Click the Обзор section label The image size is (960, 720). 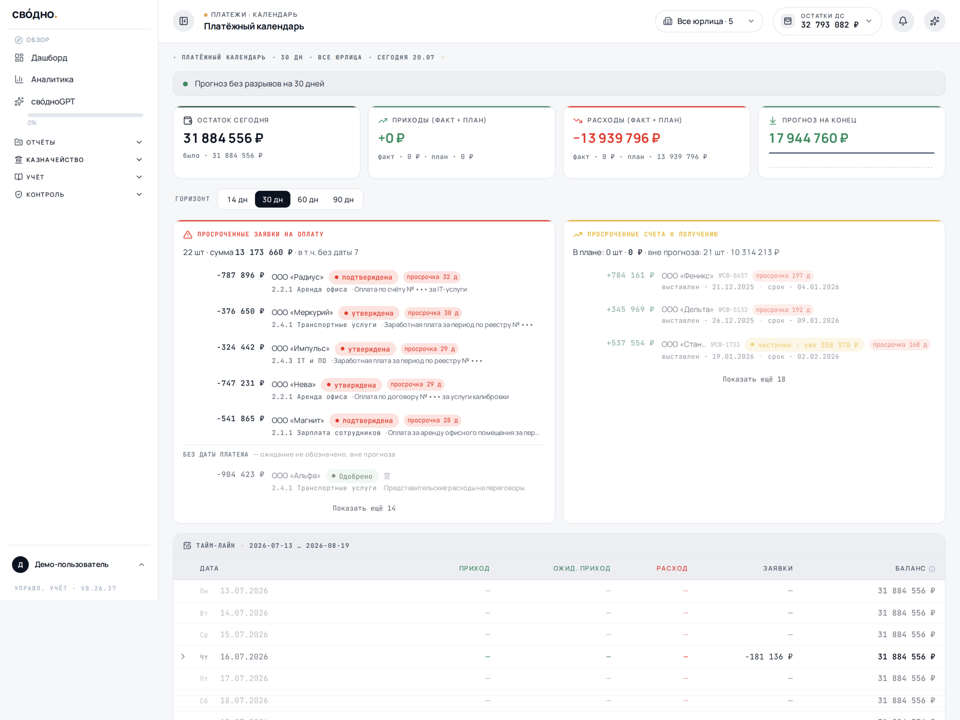pos(38,40)
